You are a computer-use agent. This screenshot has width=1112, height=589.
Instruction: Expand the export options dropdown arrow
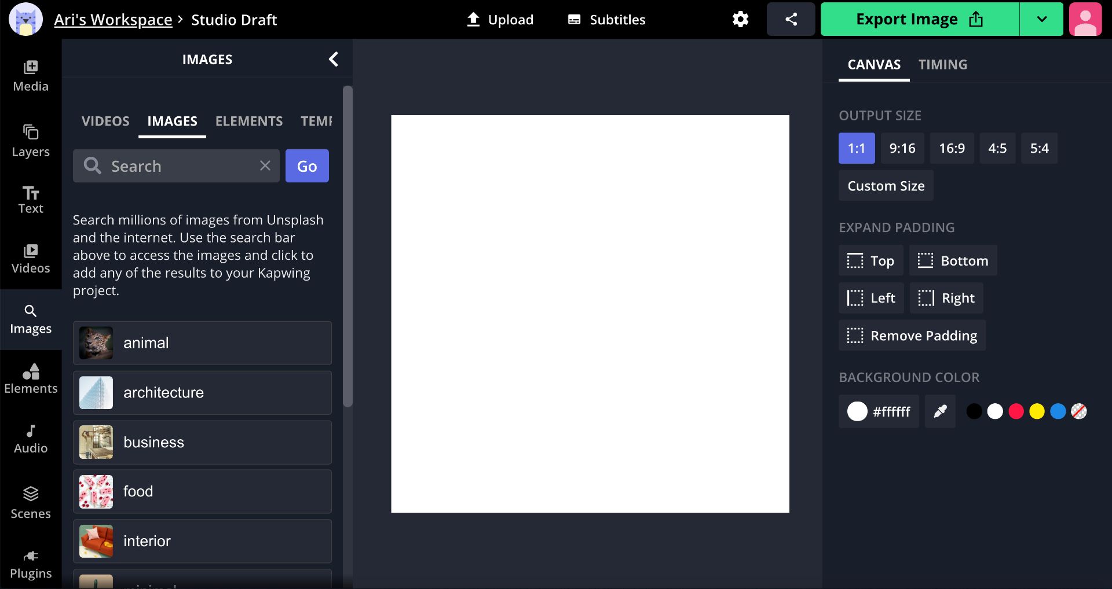click(x=1041, y=19)
